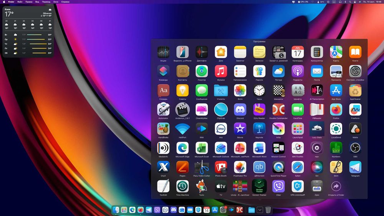
Task: Launch the Шахматы chess app
Action: [278, 90]
